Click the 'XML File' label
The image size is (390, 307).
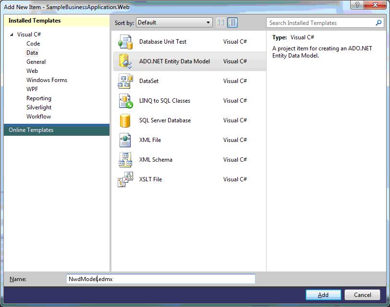pos(150,140)
